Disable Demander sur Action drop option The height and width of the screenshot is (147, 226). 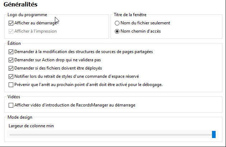click(11, 60)
